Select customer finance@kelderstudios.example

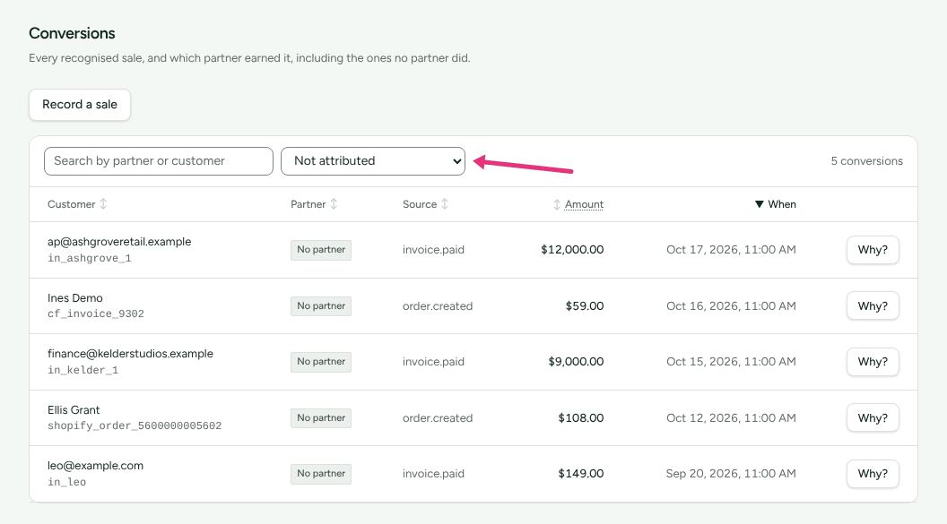[x=130, y=354]
